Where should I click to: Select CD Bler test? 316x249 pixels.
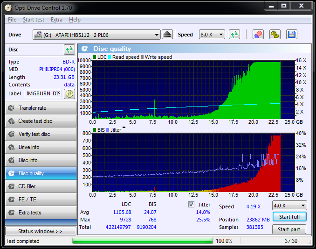tap(41, 186)
